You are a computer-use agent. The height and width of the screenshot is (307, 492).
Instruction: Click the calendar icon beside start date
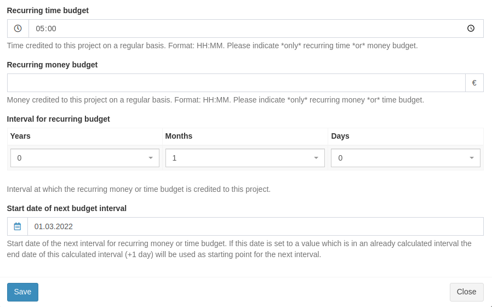pyautogui.click(x=18, y=226)
